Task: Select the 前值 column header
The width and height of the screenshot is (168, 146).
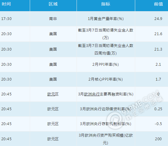Action: click(158, 4)
